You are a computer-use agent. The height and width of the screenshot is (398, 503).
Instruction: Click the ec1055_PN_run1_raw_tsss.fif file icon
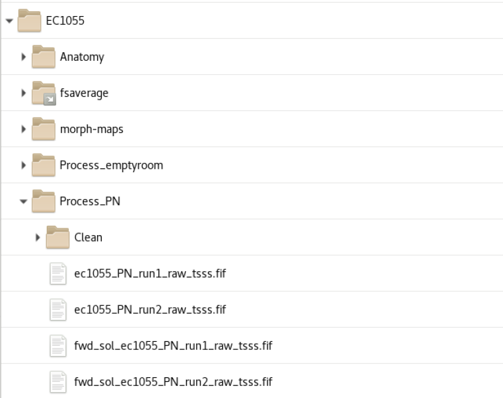tap(58, 273)
